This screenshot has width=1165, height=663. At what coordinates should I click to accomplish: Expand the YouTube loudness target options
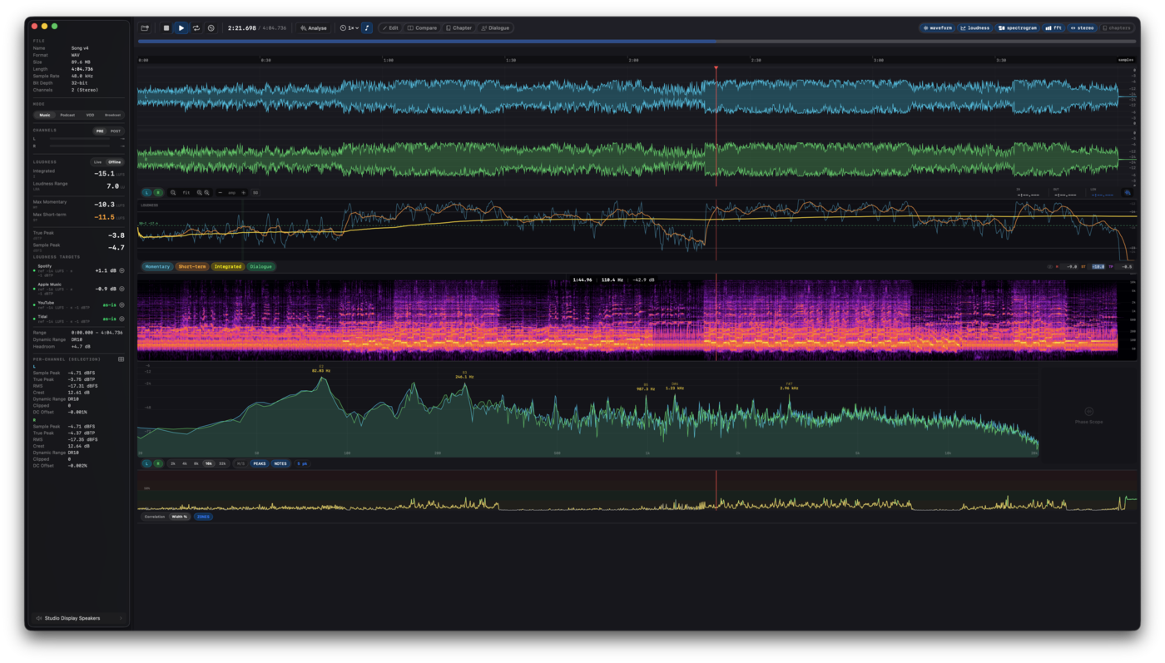point(121,304)
